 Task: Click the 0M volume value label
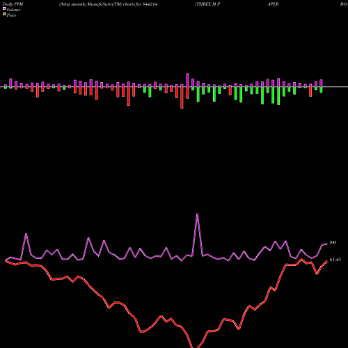pos(333,242)
